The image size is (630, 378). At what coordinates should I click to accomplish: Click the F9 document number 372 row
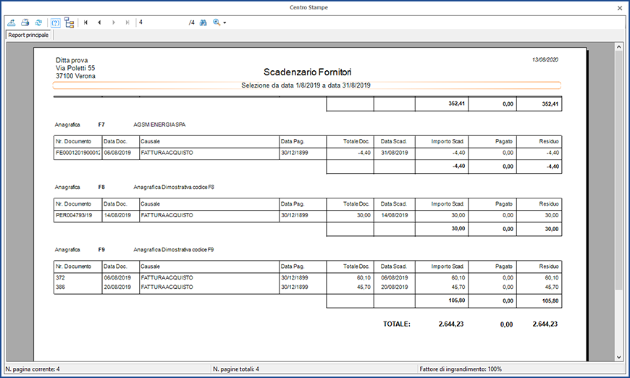(x=61, y=277)
